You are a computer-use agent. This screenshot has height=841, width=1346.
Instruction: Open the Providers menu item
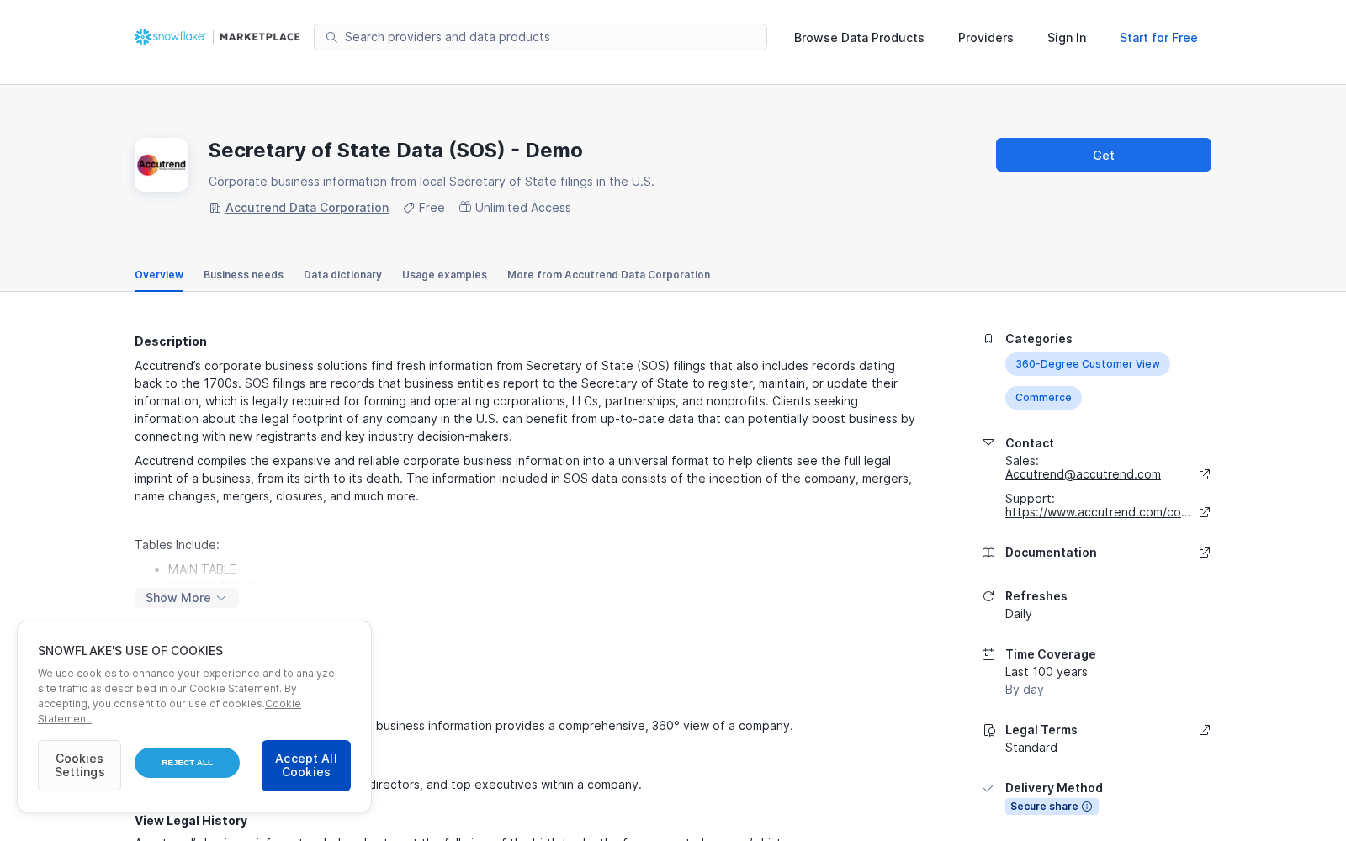click(985, 38)
